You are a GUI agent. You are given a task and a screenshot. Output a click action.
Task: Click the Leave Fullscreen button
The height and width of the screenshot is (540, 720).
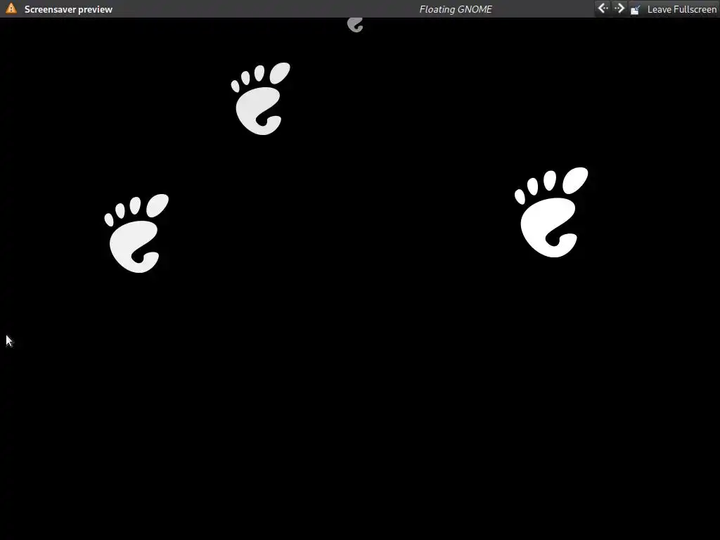point(673,9)
